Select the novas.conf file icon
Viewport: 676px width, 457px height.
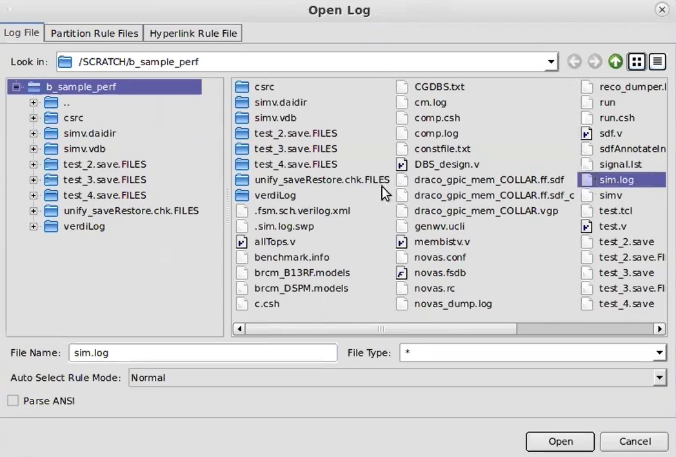click(402, 258)
